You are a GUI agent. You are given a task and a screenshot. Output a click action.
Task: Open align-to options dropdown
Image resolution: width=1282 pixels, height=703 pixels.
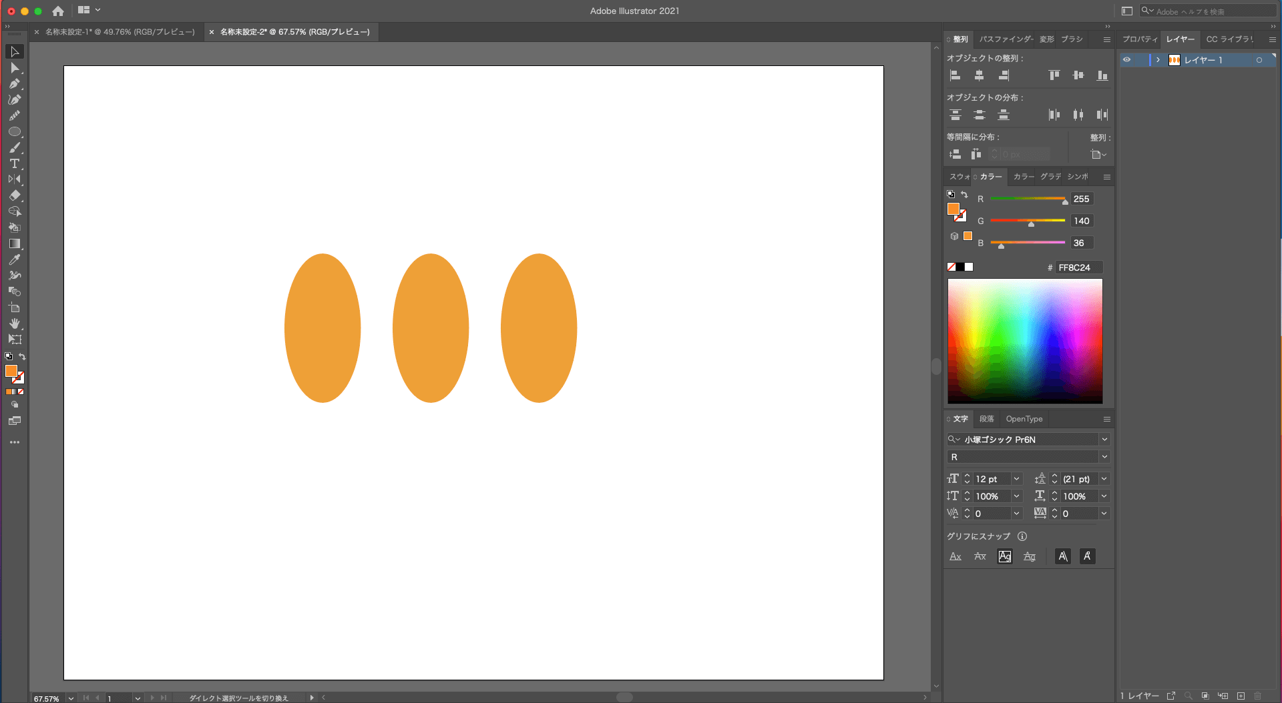[1098, 155]
